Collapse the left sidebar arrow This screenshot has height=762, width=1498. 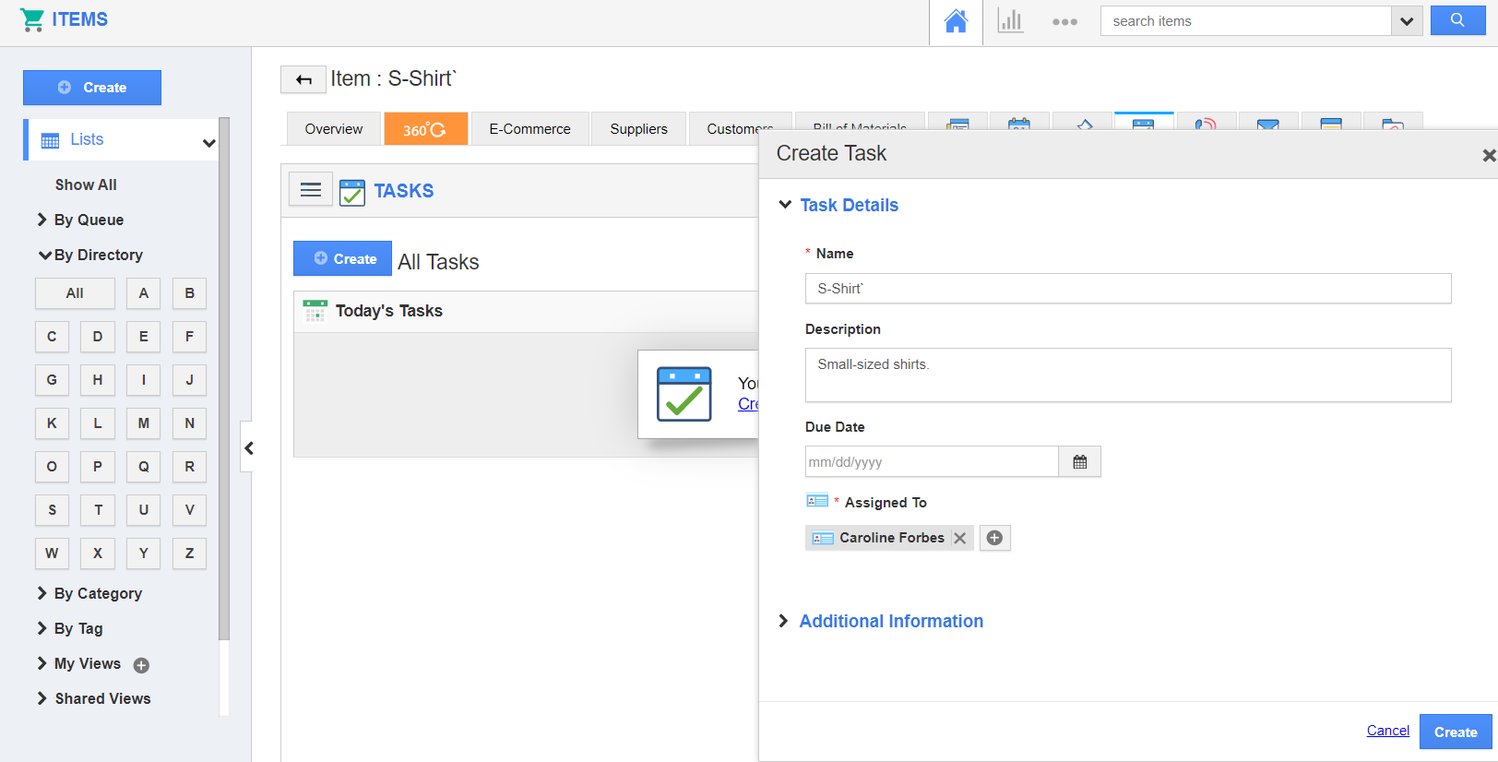tap(247, 448)
